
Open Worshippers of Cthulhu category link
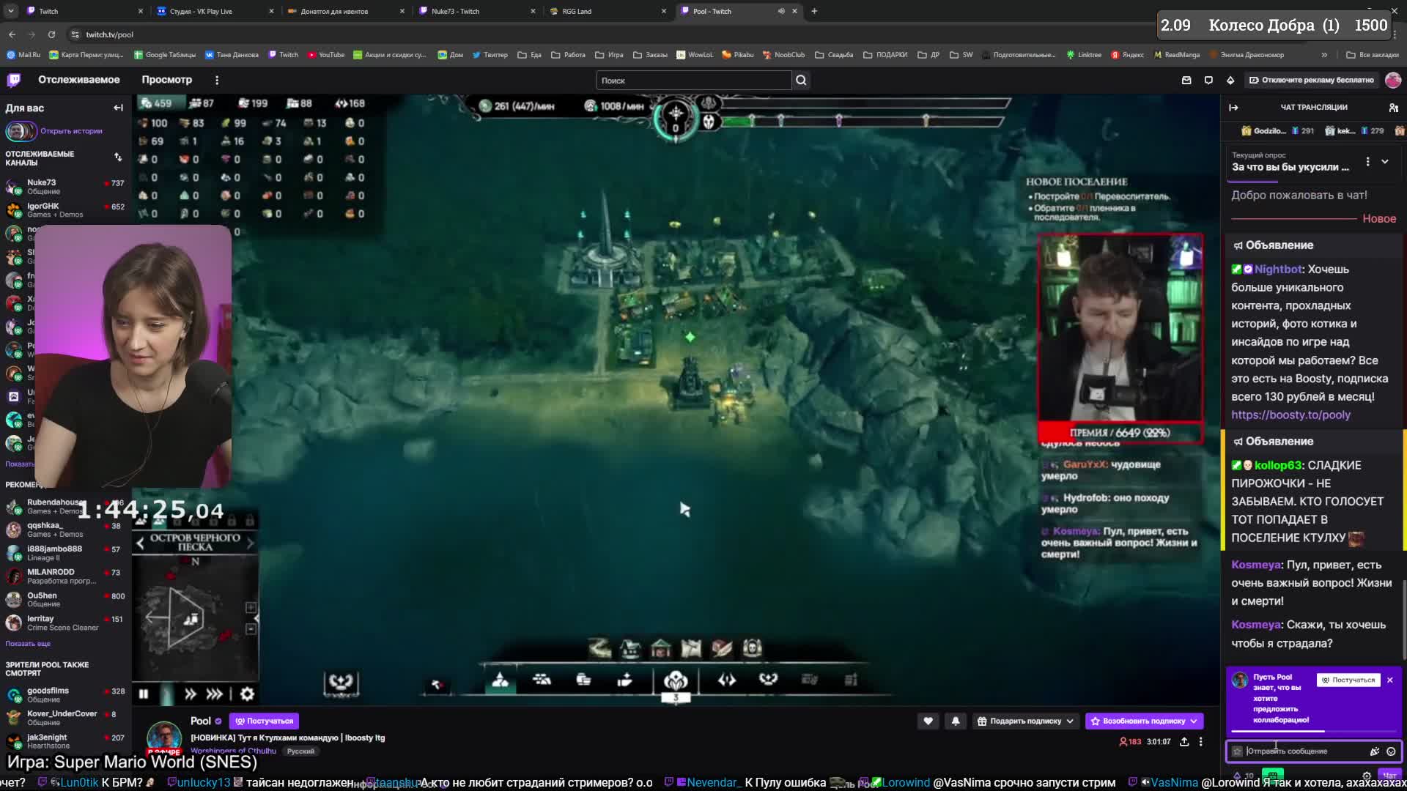(x=233, y=751)
